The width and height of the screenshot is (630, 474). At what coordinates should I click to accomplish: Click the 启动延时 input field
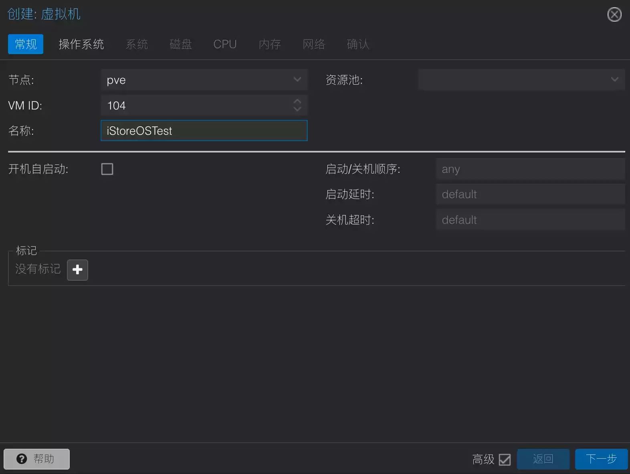[530, 194]
